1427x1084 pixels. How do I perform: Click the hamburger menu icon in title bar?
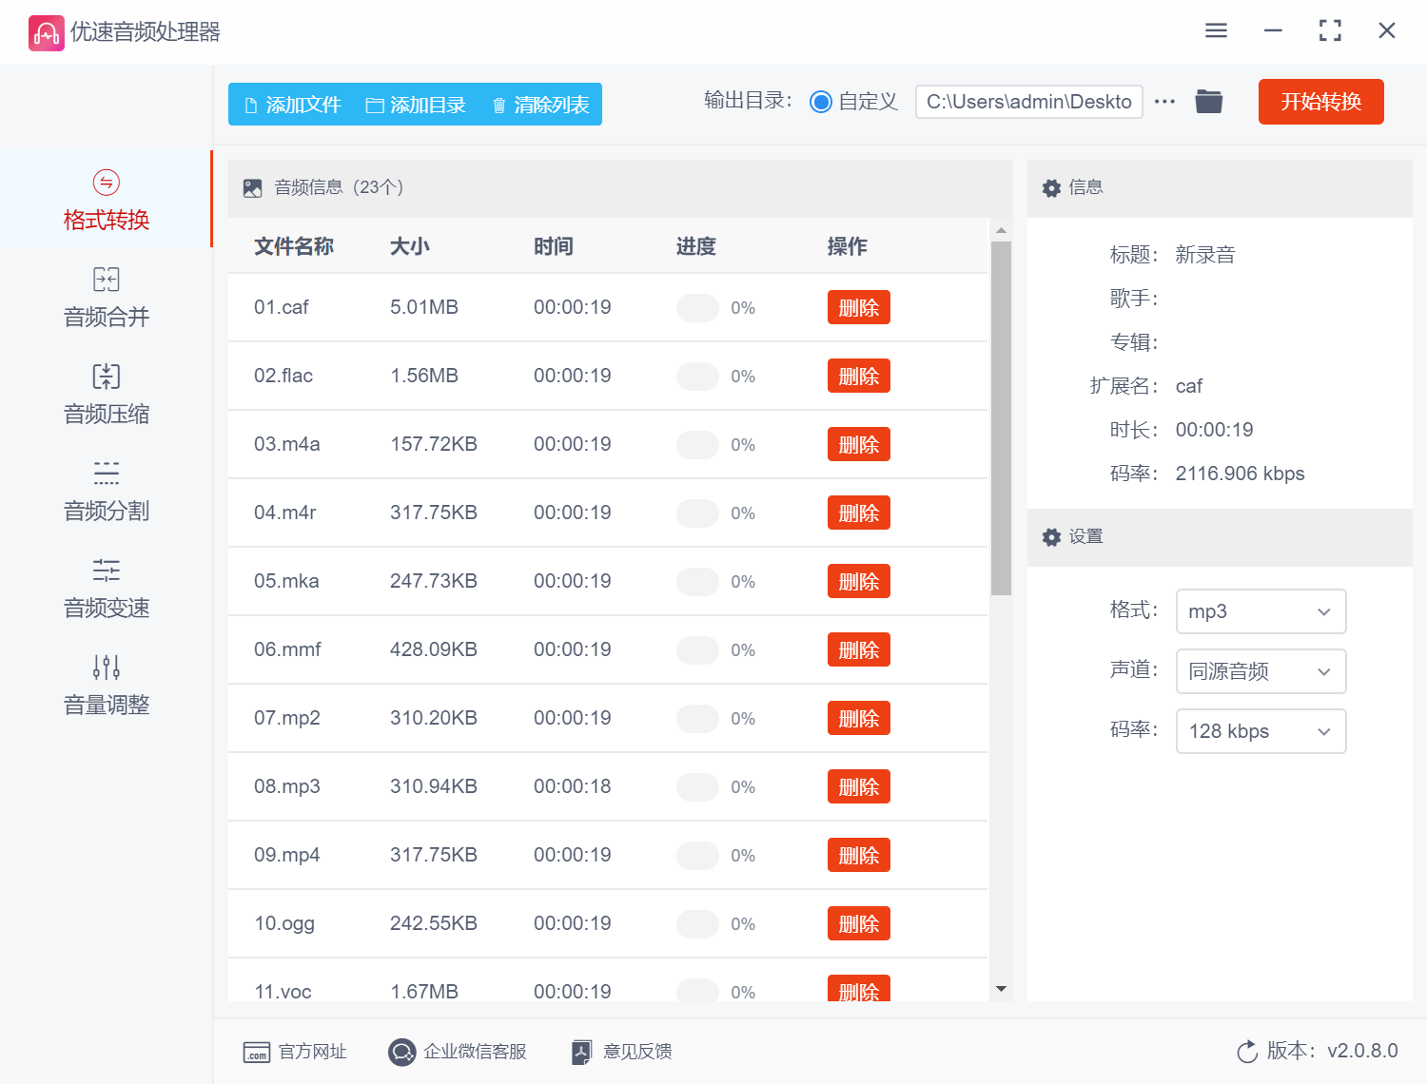pyautogui.click(x=1216, y=31)
